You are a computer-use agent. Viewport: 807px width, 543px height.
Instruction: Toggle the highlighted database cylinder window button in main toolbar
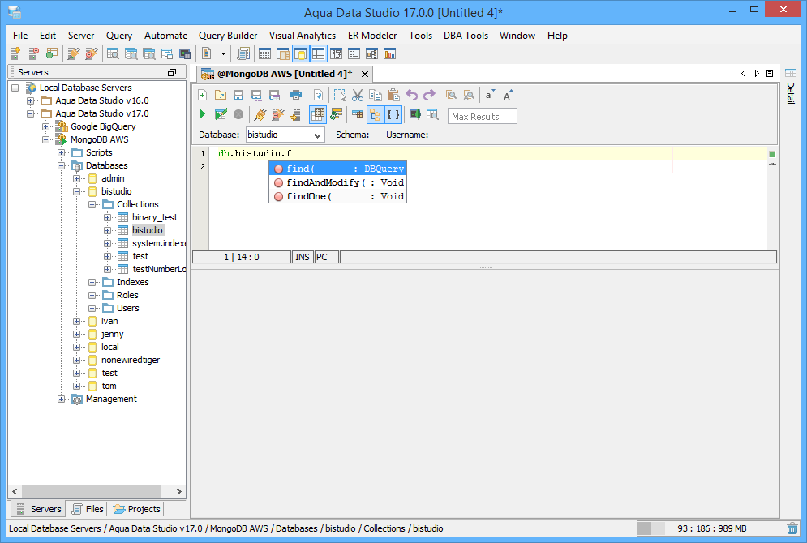click(301, 53)
